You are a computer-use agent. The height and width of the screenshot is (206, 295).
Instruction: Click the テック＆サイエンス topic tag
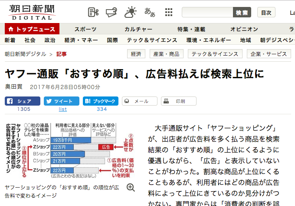[215, 54]
